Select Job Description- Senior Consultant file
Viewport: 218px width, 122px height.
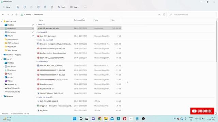[x=79, y=53]
